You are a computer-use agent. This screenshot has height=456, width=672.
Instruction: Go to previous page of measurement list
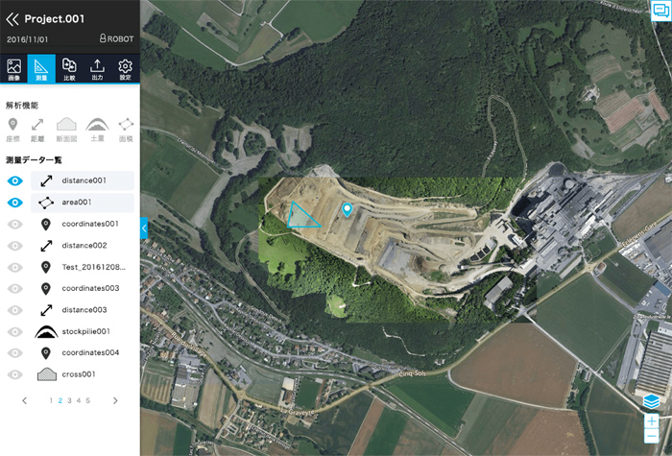pos(25,400)
